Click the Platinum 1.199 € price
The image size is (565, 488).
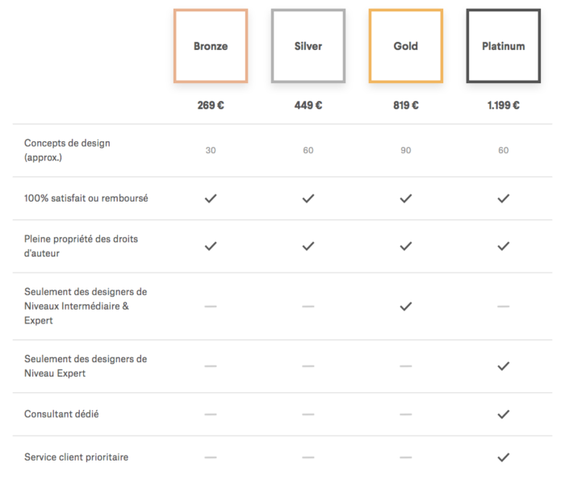504,105
